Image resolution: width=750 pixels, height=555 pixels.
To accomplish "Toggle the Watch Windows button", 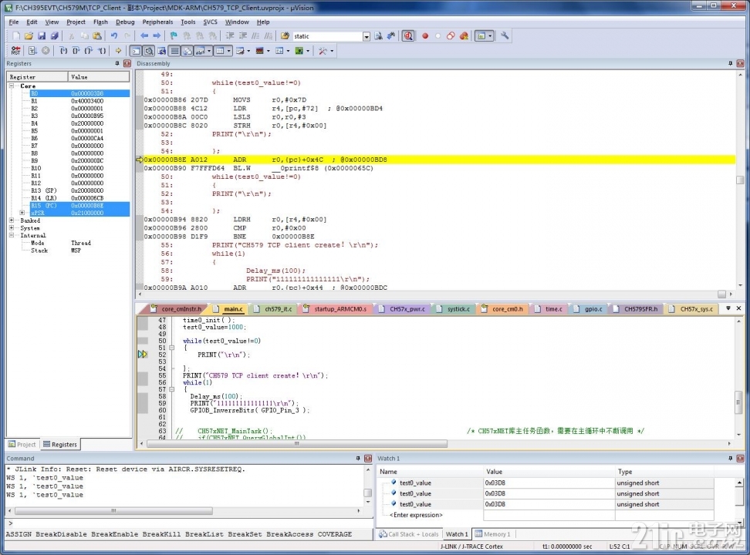I will pyautogui.click(x=200, y=51).
